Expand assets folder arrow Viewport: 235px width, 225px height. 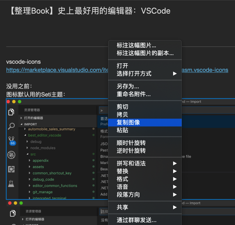point(29,167)
